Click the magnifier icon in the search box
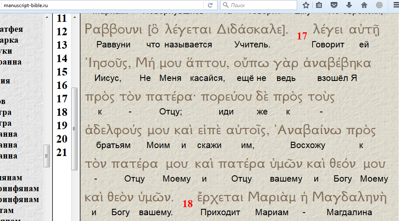This screenshot has width=399, height=221. (226, 5)
